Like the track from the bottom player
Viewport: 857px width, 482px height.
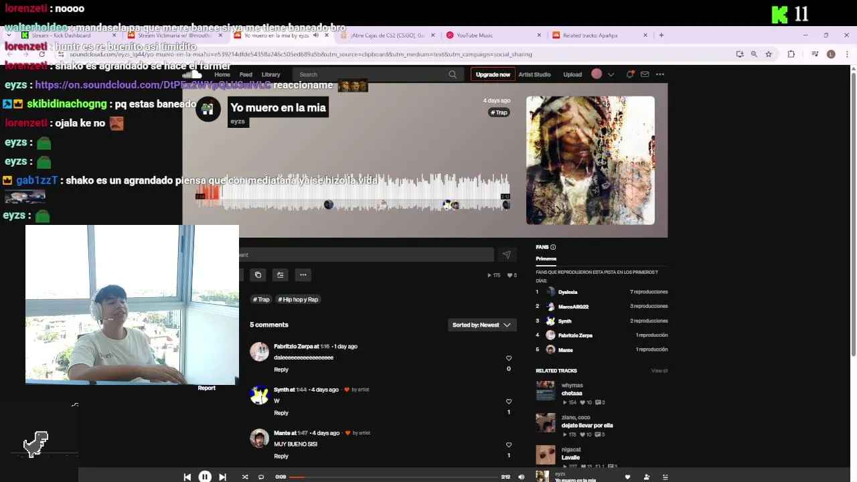tap(627, 477)
